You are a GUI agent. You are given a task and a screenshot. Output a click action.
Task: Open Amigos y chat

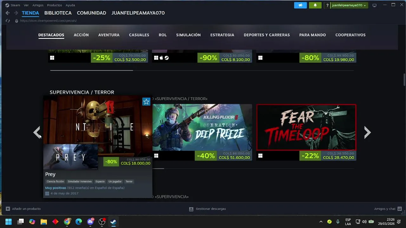click(x=385, y=209)
